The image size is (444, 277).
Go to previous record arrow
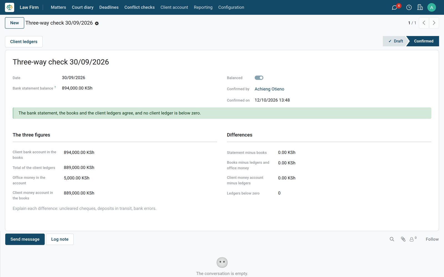pos(424,23)
